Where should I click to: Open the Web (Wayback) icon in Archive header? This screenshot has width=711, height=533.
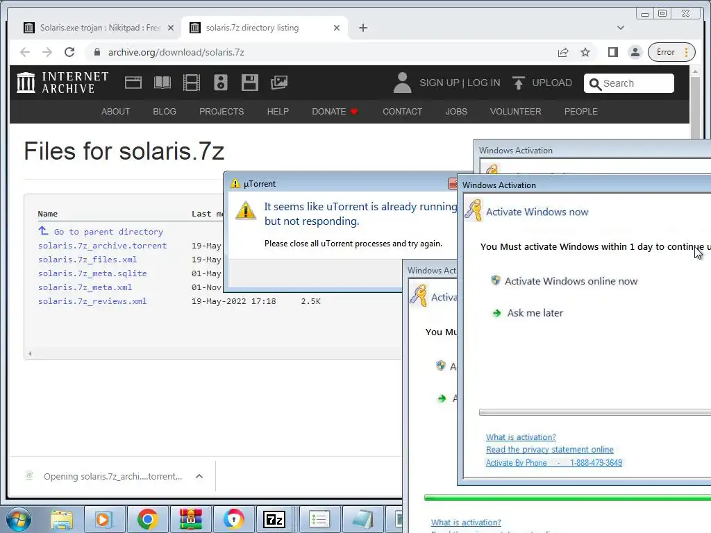[133, 83]
